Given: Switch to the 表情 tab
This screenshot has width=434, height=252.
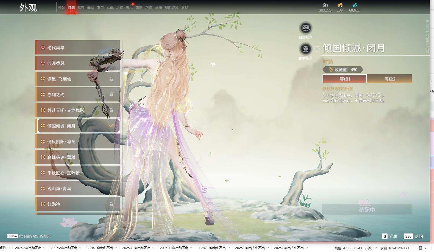Looking at the screenshot, I should pyautogui.click(x=139, y=7).
